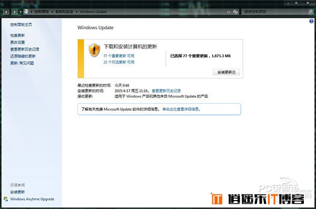The image size is (316, 209).
Task: Open help via the blue question icon
Action: coord(311,21)
